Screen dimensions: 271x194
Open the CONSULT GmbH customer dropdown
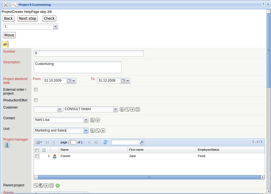[115, 109]
